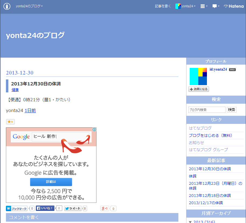Open the yonta24のブログ title dropdown
Screen dimensions: 246x223
coord(30,6)
